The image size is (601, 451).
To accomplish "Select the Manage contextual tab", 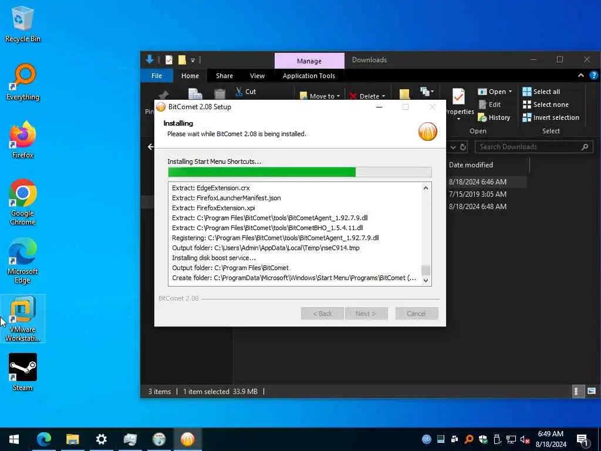I will pos(309,61).
